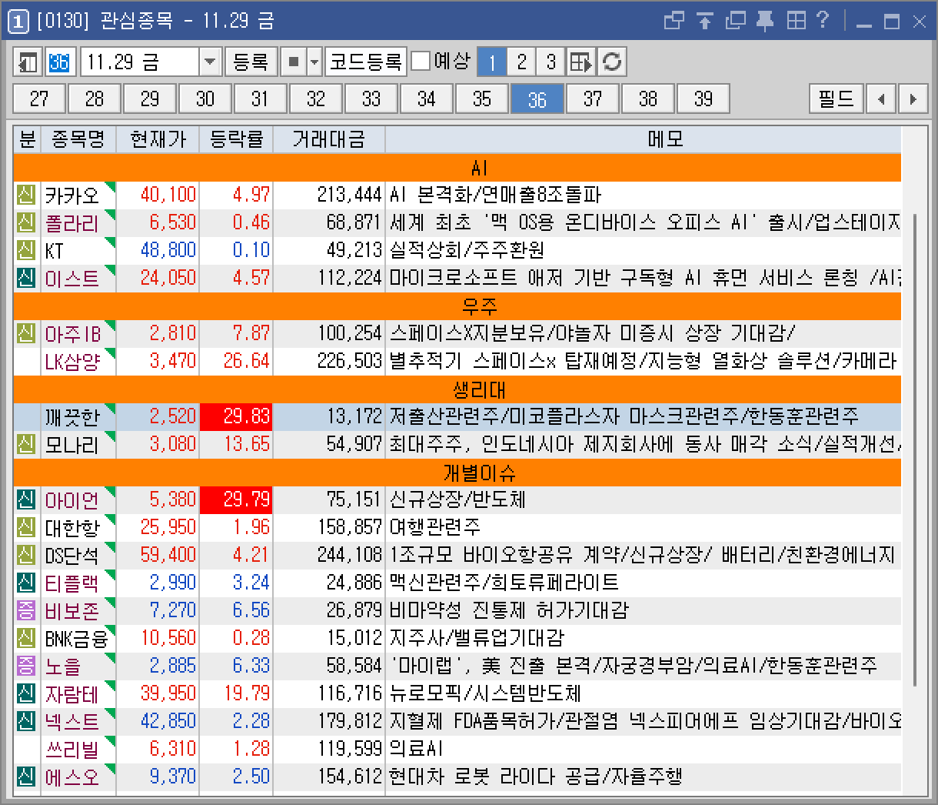938x805 pixels.
Task: Click the 모나리 stock name
Action: pos(72,444)
